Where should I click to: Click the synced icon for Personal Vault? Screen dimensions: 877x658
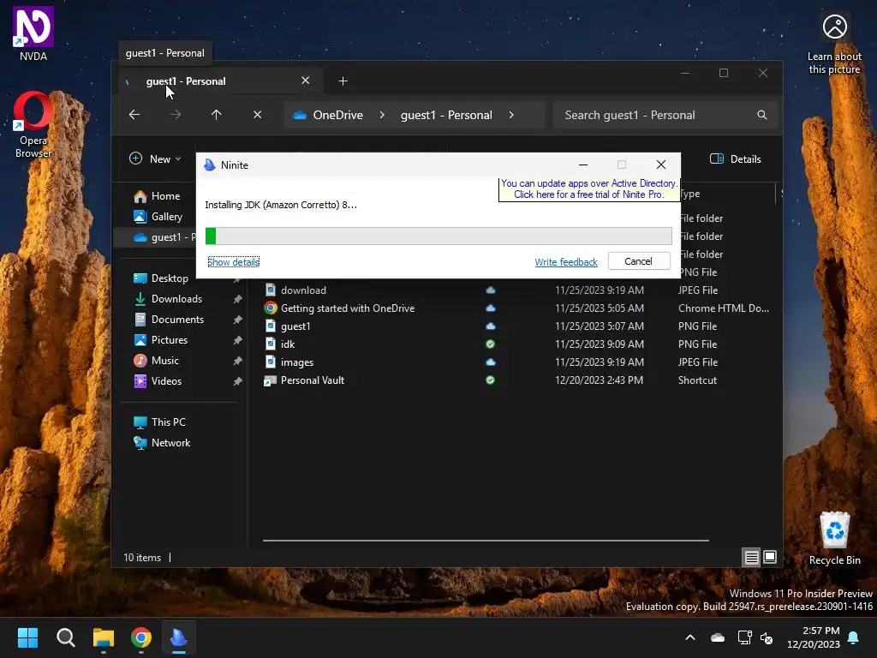[x=491, y=380]
